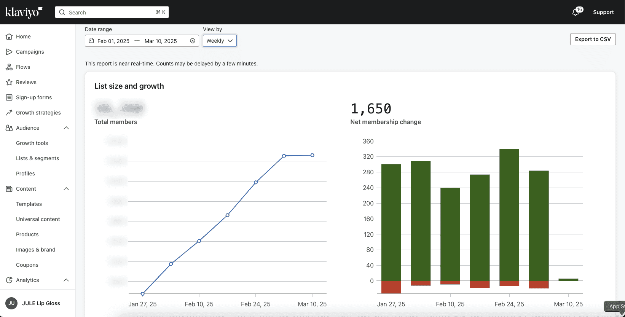Click the Reviews star icon
Screen dimensions: 625x317
pyautogui.click(x=9, y=82)
